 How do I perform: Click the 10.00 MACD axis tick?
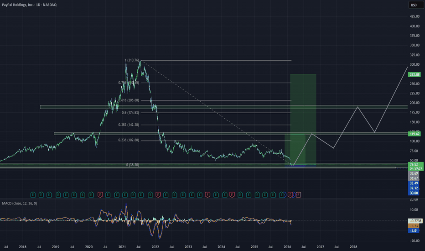tap(414, 210)
